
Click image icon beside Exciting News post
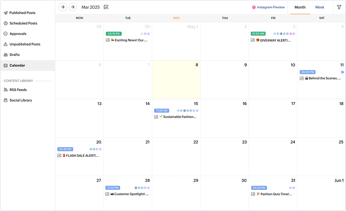(108, 40)
